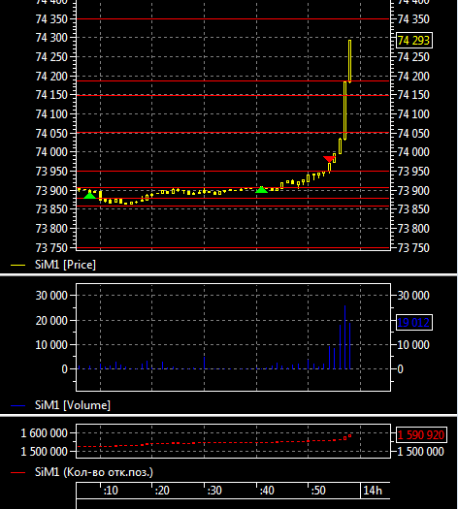Viewport: 458px width, 509px height.
Task: Click the :50 label on the time axis
Action: coord(318,491)
